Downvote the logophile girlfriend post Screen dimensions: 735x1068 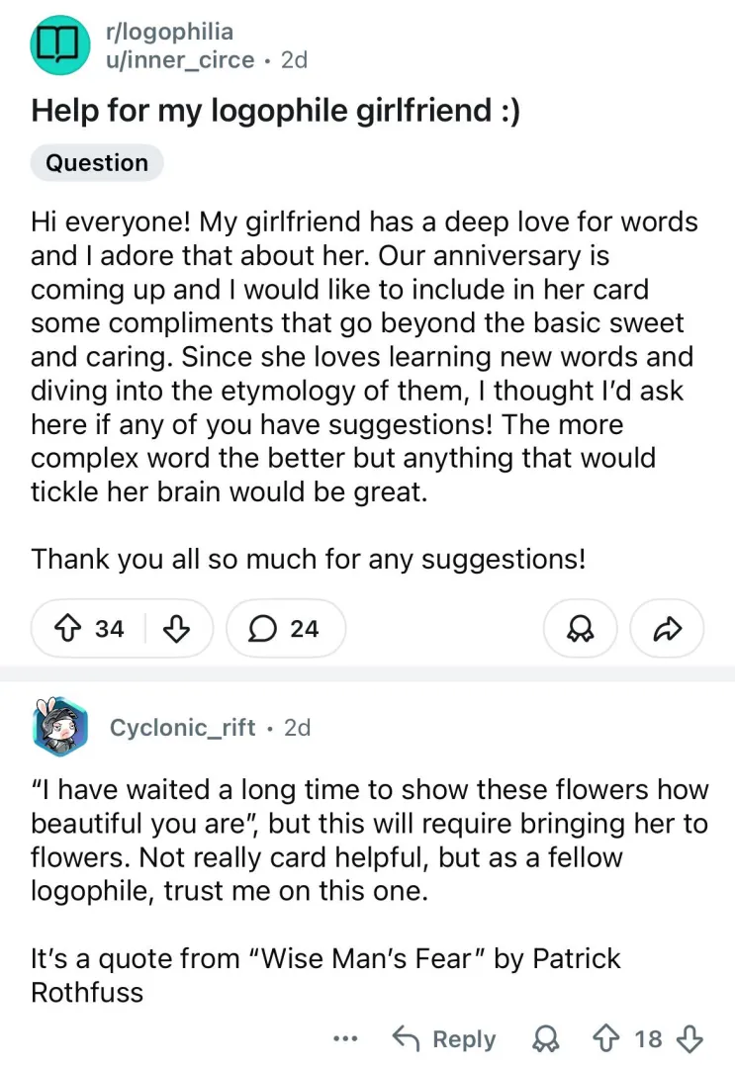[175, 628]
